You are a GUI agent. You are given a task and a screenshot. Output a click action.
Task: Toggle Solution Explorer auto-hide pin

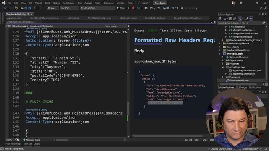(x=263, y=14)
